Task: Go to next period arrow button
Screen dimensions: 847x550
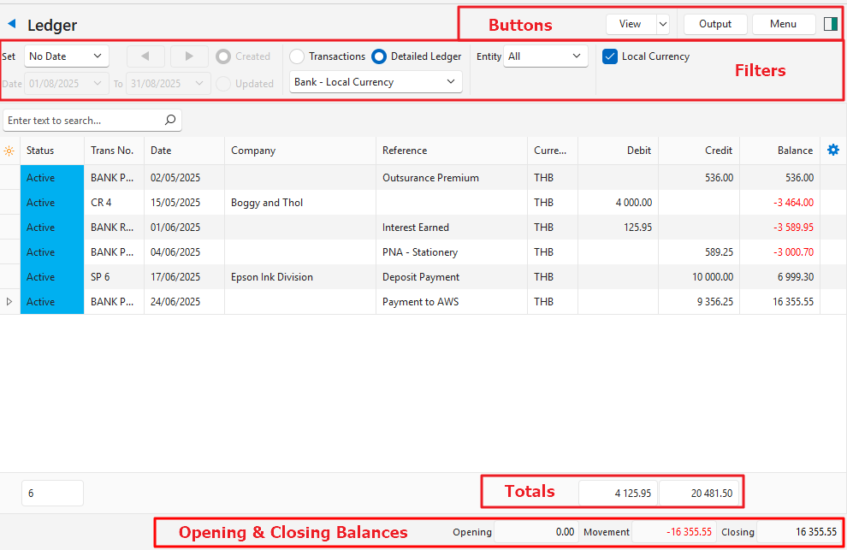Action: pos(189,56)
